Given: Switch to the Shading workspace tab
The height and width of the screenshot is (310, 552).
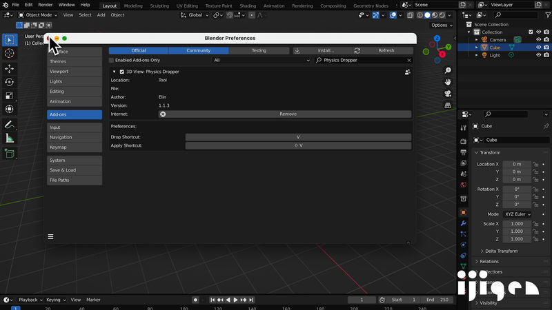Looking at the screenshot, I should 248,6.
